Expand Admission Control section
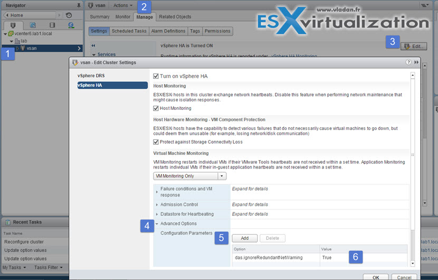 157,205
